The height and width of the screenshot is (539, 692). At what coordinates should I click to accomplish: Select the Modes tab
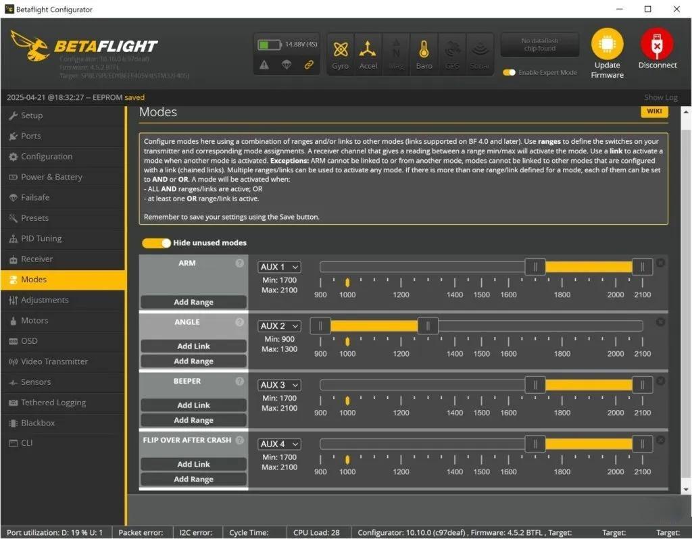63,280
